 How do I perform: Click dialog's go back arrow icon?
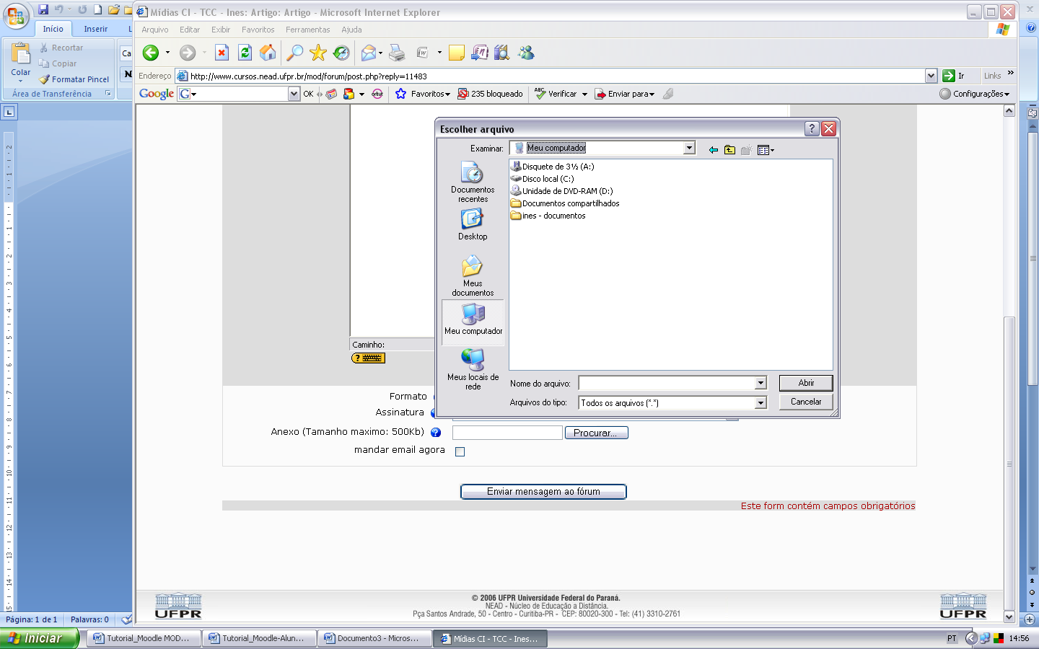click(x=713, y=150)
